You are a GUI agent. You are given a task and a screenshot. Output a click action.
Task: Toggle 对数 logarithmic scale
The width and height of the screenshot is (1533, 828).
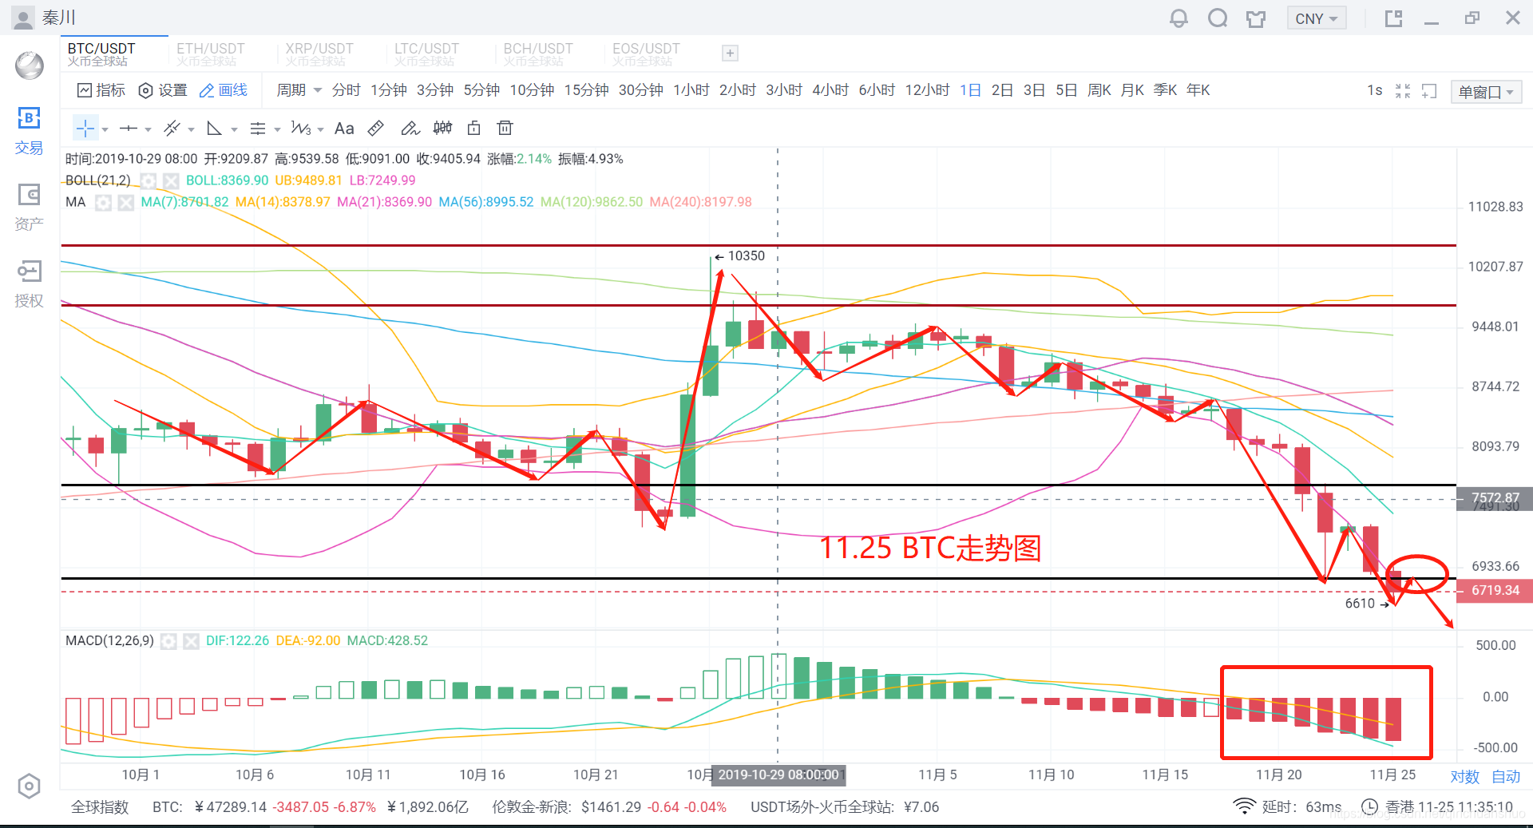[x=1465, y=777]
